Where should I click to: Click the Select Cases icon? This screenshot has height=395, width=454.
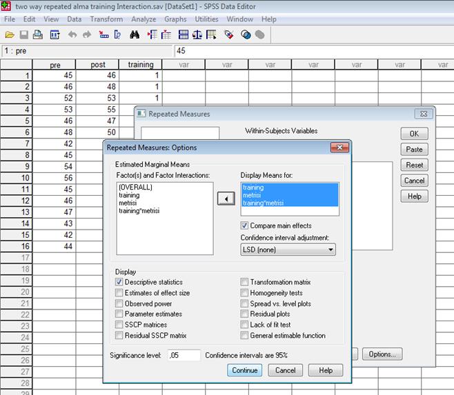[x=211, y=35]
